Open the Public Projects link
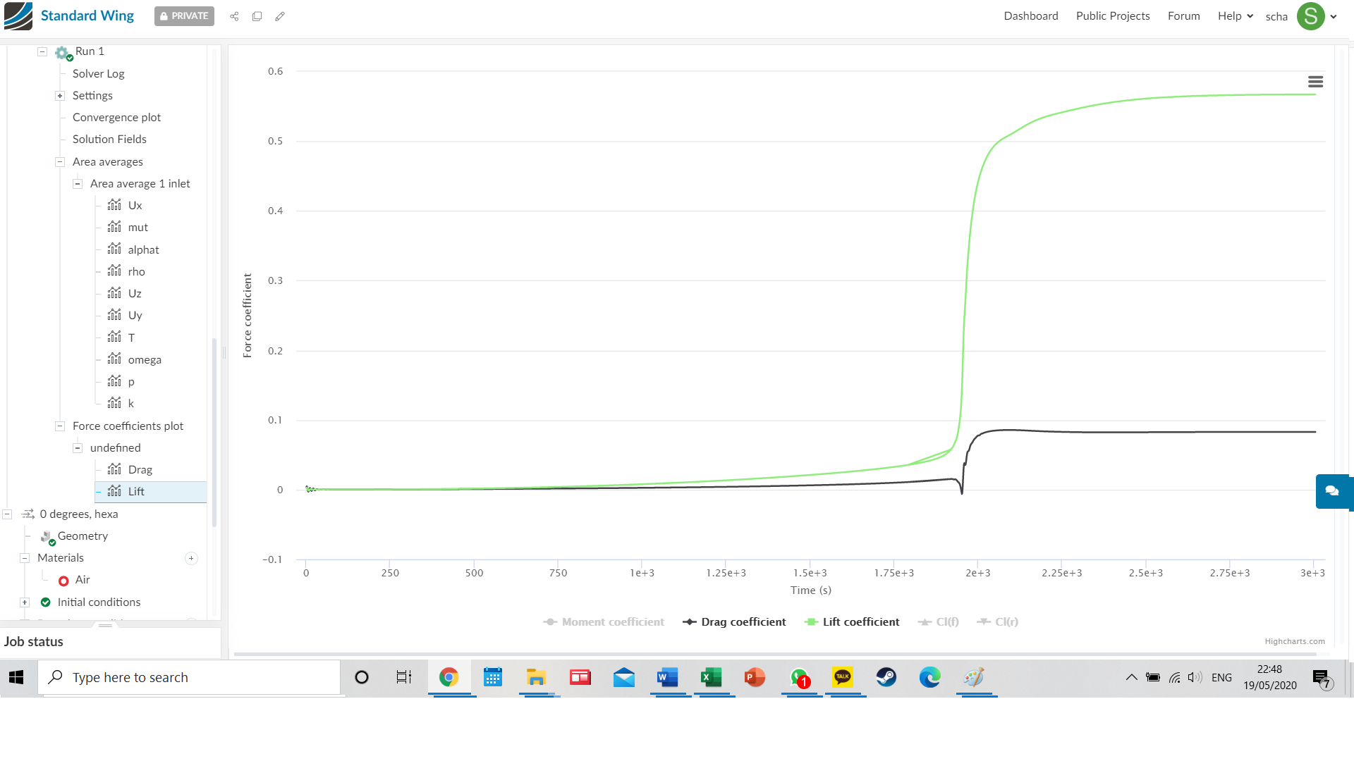Viewport: 1354px width, 761px height. click(1112, 16)
